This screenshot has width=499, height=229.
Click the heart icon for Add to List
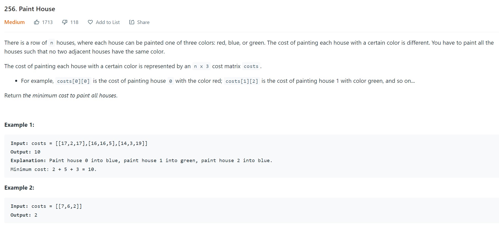[x=90, y=22]
